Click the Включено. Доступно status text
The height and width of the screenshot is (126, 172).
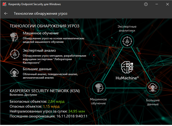pyautogui.click(x=23, y=95)
